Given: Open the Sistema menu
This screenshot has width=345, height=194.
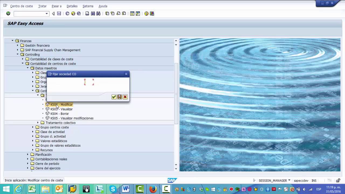Looking at the screenshot, I should pyautogui.click(x=88, y=6).
